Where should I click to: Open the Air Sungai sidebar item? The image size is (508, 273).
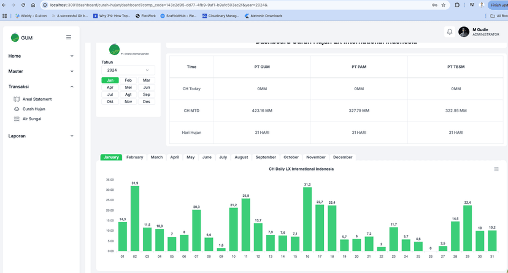[32, 119]
